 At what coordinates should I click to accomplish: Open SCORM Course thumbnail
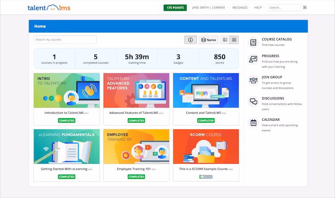[x=206, y=147]
